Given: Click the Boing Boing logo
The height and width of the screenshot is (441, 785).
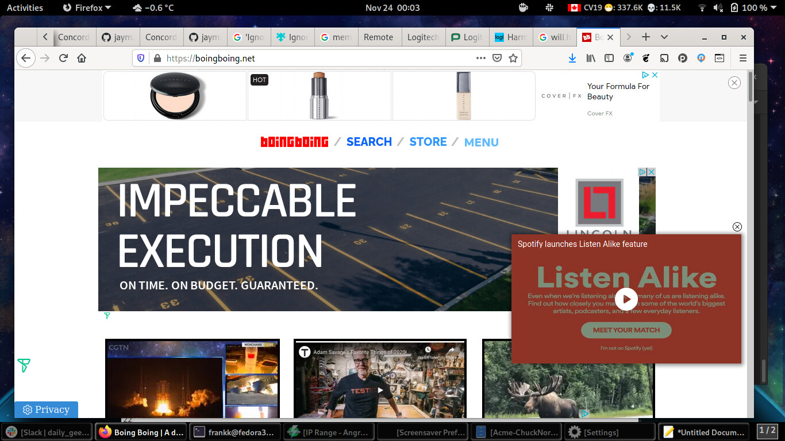Looking at the screenshot, I should [x=294, y=142].
